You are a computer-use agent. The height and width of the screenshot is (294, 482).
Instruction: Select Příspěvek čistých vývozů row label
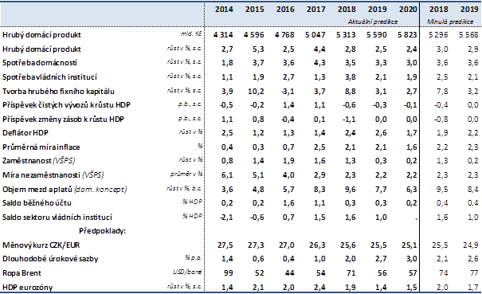[66, 105]
